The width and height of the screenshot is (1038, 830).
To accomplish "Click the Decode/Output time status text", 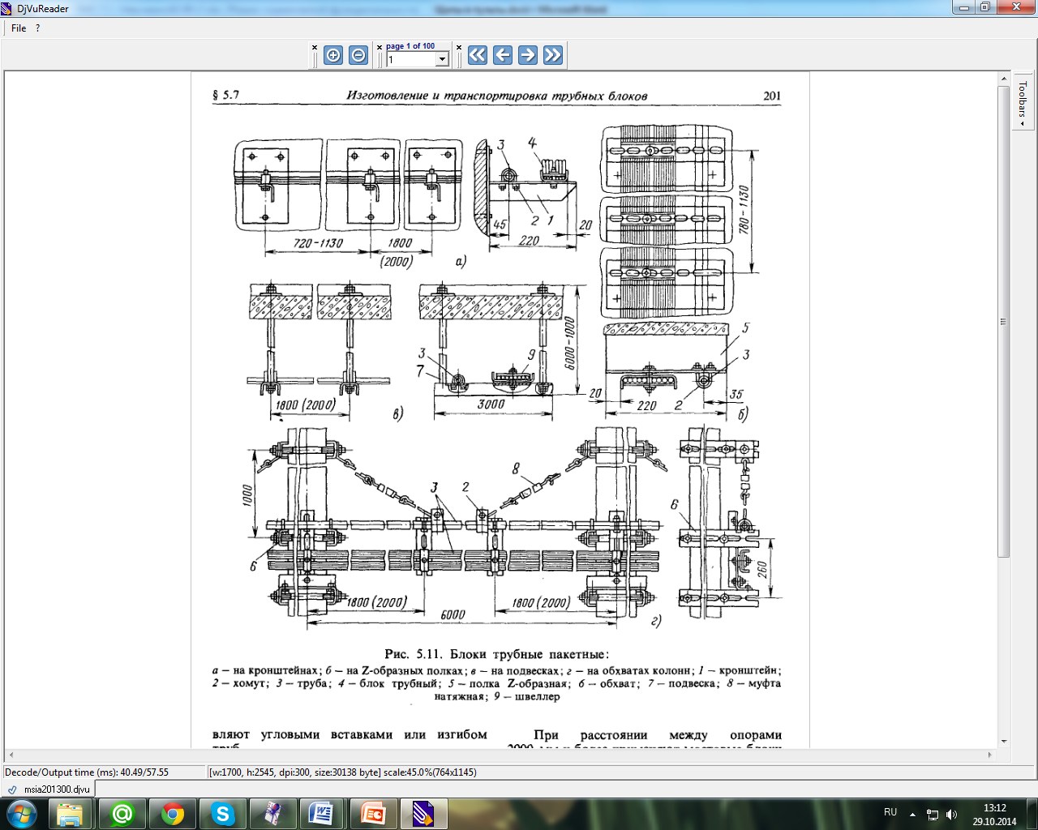I will [x=87, y=772].
